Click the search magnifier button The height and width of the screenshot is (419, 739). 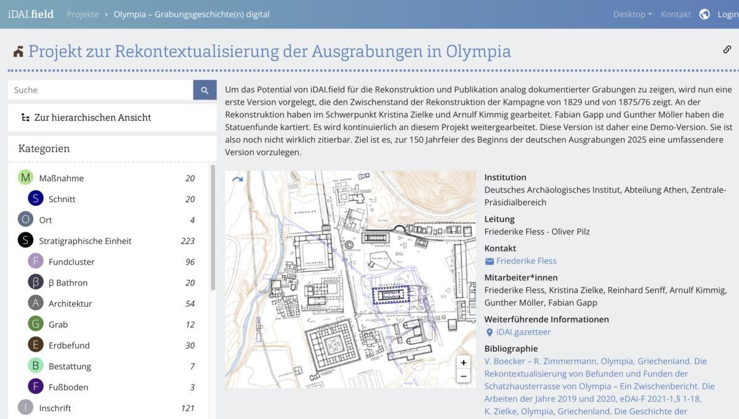204,90
